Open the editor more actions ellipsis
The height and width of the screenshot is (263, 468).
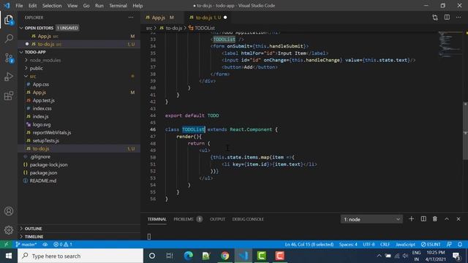pos(458,18)
